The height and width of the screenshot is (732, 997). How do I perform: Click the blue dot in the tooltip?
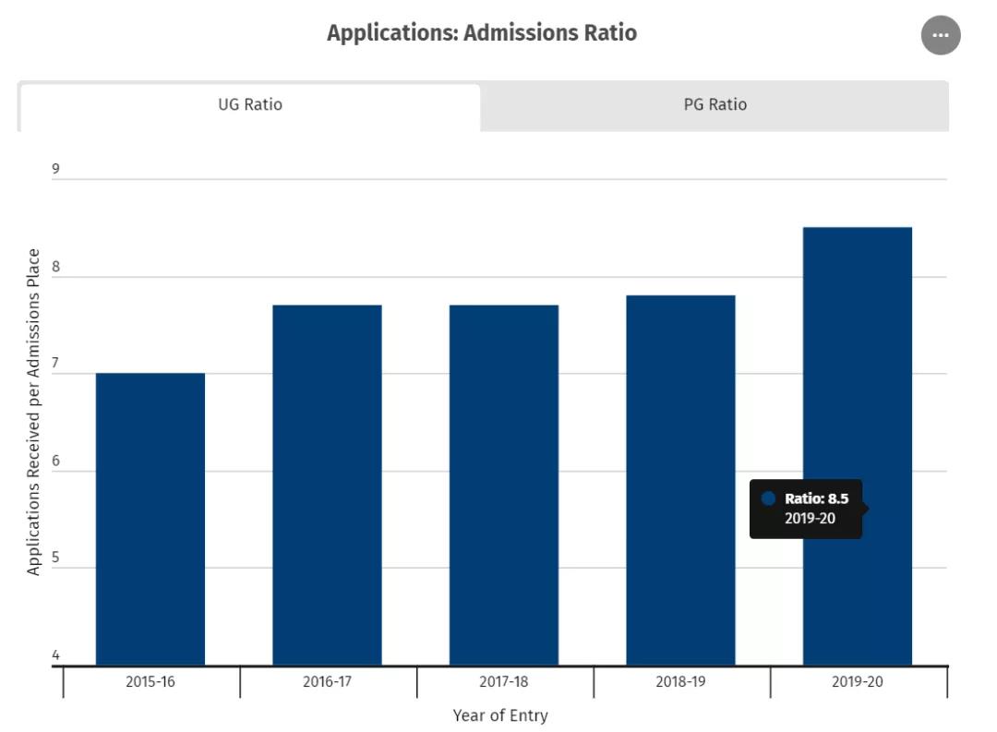[x=768, y=498]
